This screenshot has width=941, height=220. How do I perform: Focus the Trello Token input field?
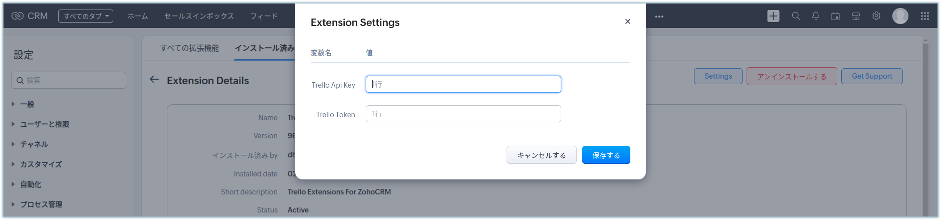pyautogui.click(x=463, y=114)
